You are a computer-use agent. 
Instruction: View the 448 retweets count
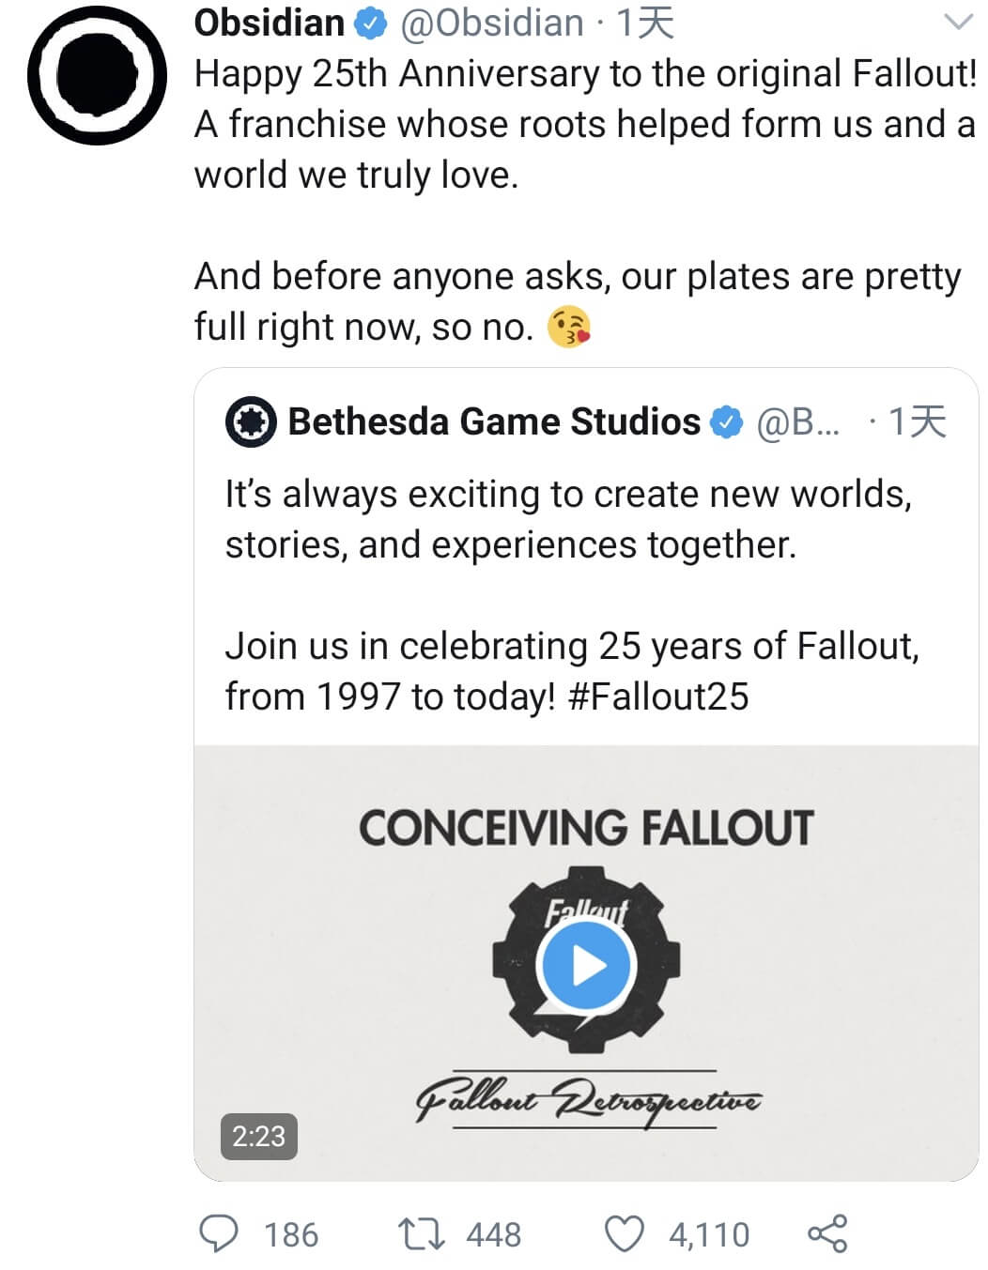pyautogui.click(x=493, y=1234)
